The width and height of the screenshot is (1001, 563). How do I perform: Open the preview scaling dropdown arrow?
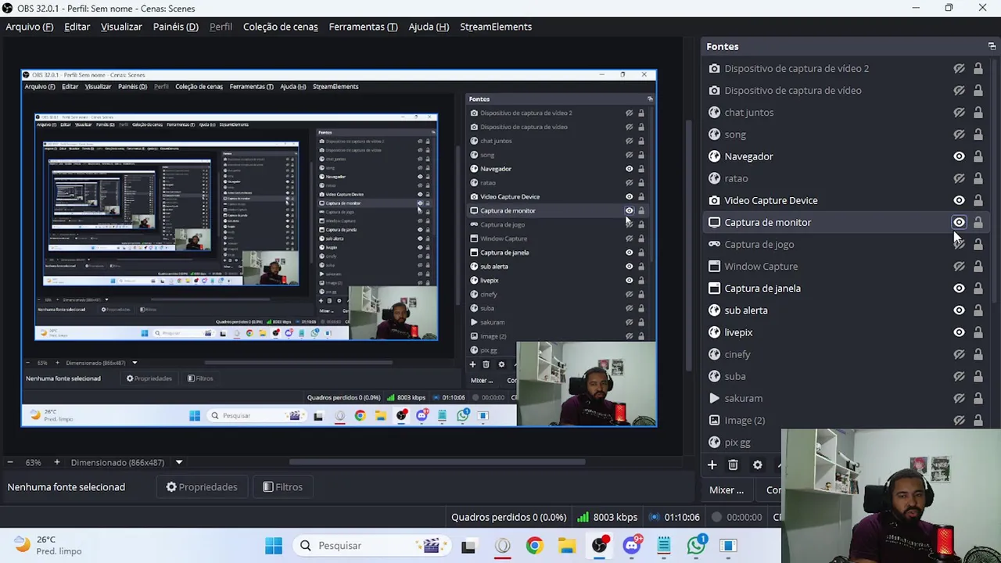tap(178, 462)
